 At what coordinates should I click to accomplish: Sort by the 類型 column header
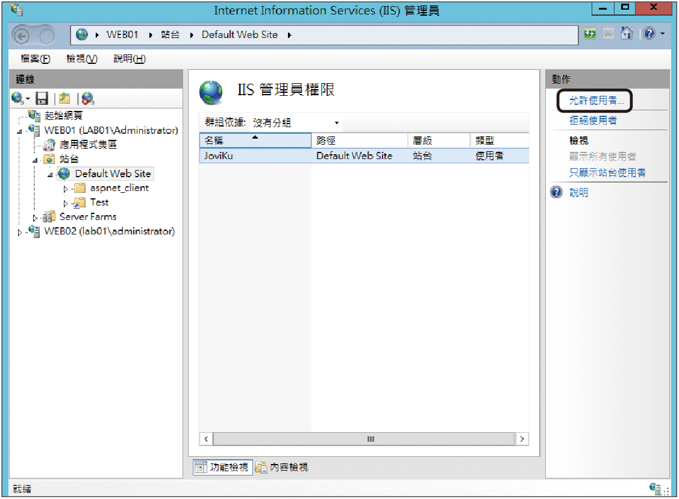click(499, 140)
